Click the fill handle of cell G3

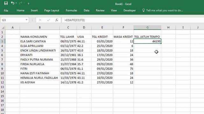click(x=161, y=43)
